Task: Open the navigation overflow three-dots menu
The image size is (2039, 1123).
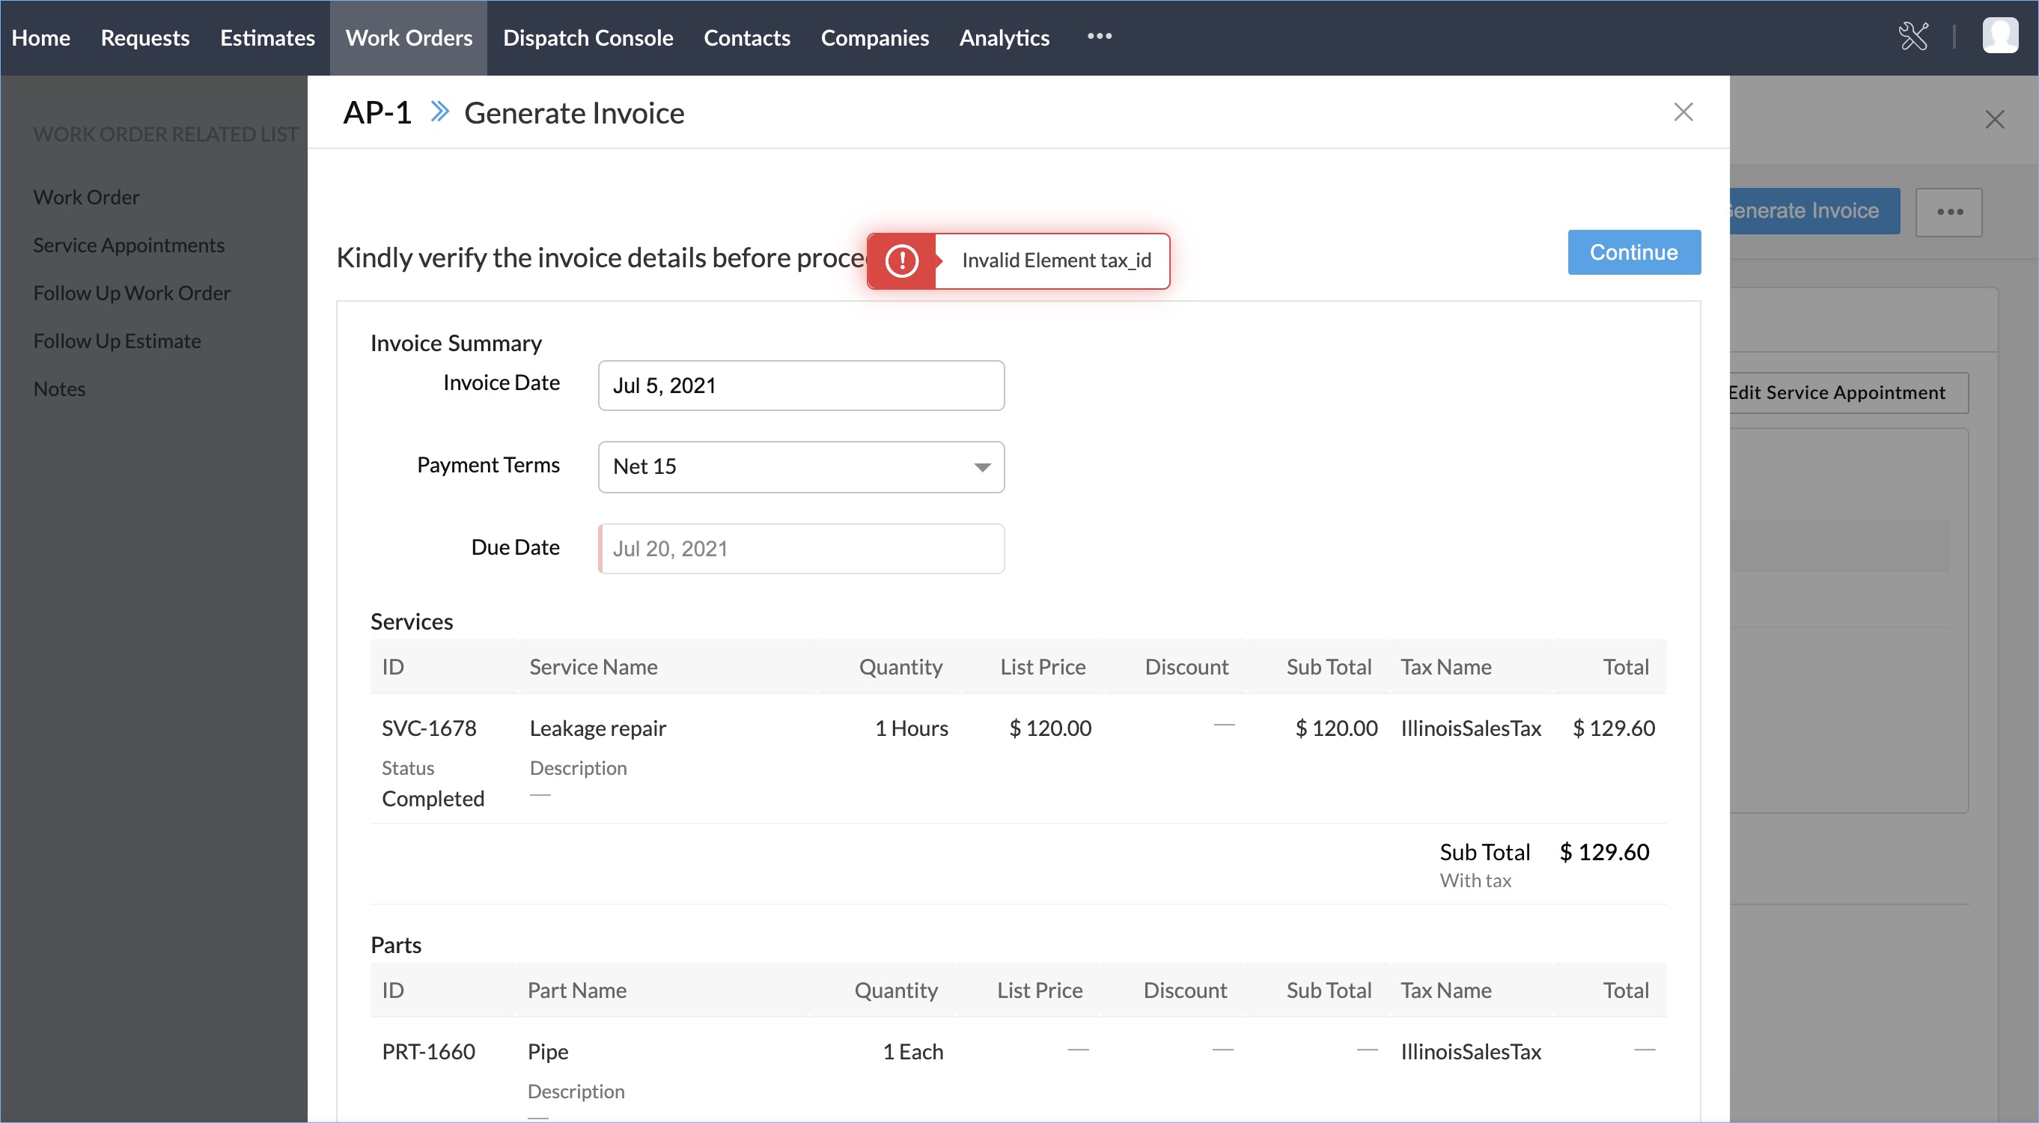Action: pos(1099,37)
